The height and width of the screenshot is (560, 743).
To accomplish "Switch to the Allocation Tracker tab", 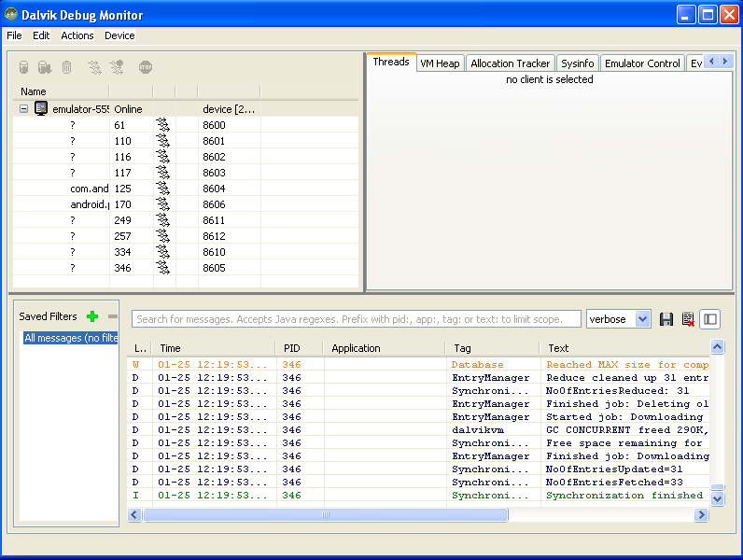I will click(x=511, y=63).
